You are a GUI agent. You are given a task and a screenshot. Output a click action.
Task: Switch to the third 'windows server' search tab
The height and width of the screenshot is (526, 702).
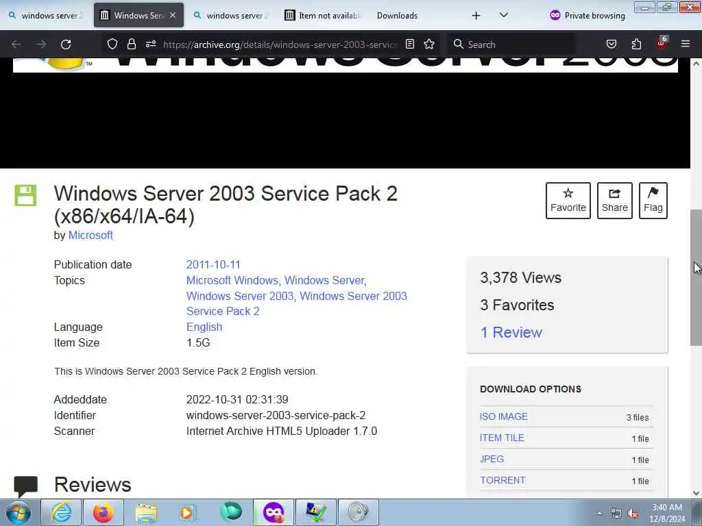click(x=231, y=15)
